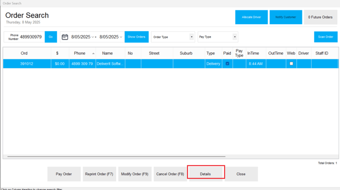This screenshot has width=340, height=190.
Task: Open the start date dropdown chevron
Action: [x=92, y=37]
